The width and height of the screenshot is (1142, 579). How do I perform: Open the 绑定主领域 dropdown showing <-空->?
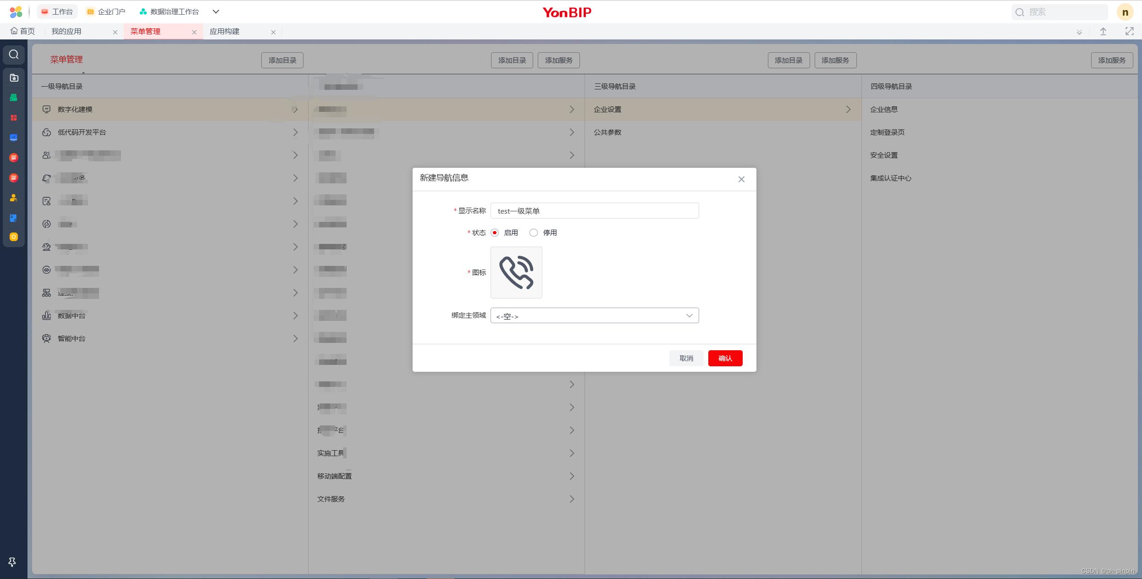594,315
